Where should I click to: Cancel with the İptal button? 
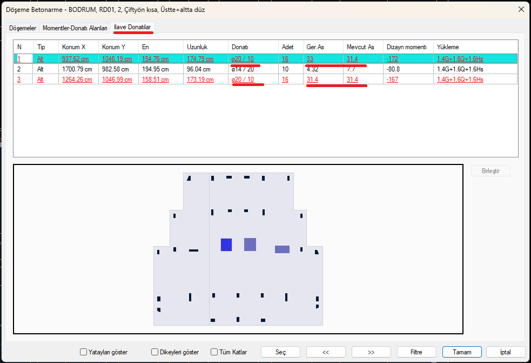[505, 352]
